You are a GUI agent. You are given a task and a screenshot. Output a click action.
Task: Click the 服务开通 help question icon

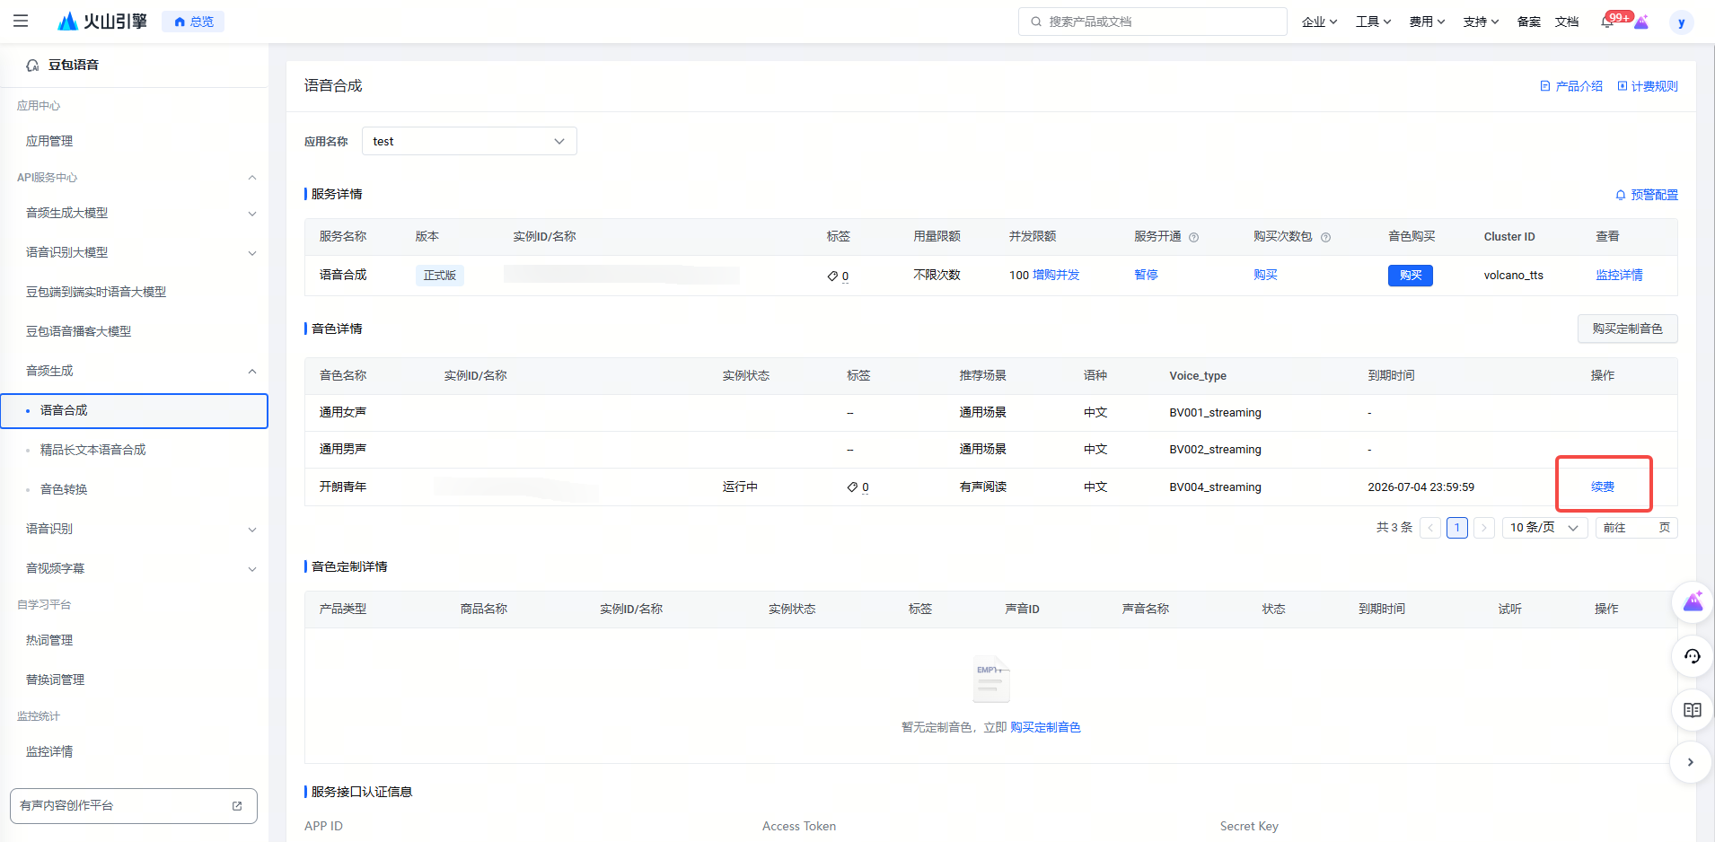coord(1193,237)
